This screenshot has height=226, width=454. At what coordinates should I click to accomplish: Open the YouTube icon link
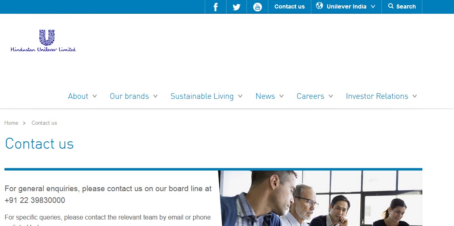click(x=257, y=7)
